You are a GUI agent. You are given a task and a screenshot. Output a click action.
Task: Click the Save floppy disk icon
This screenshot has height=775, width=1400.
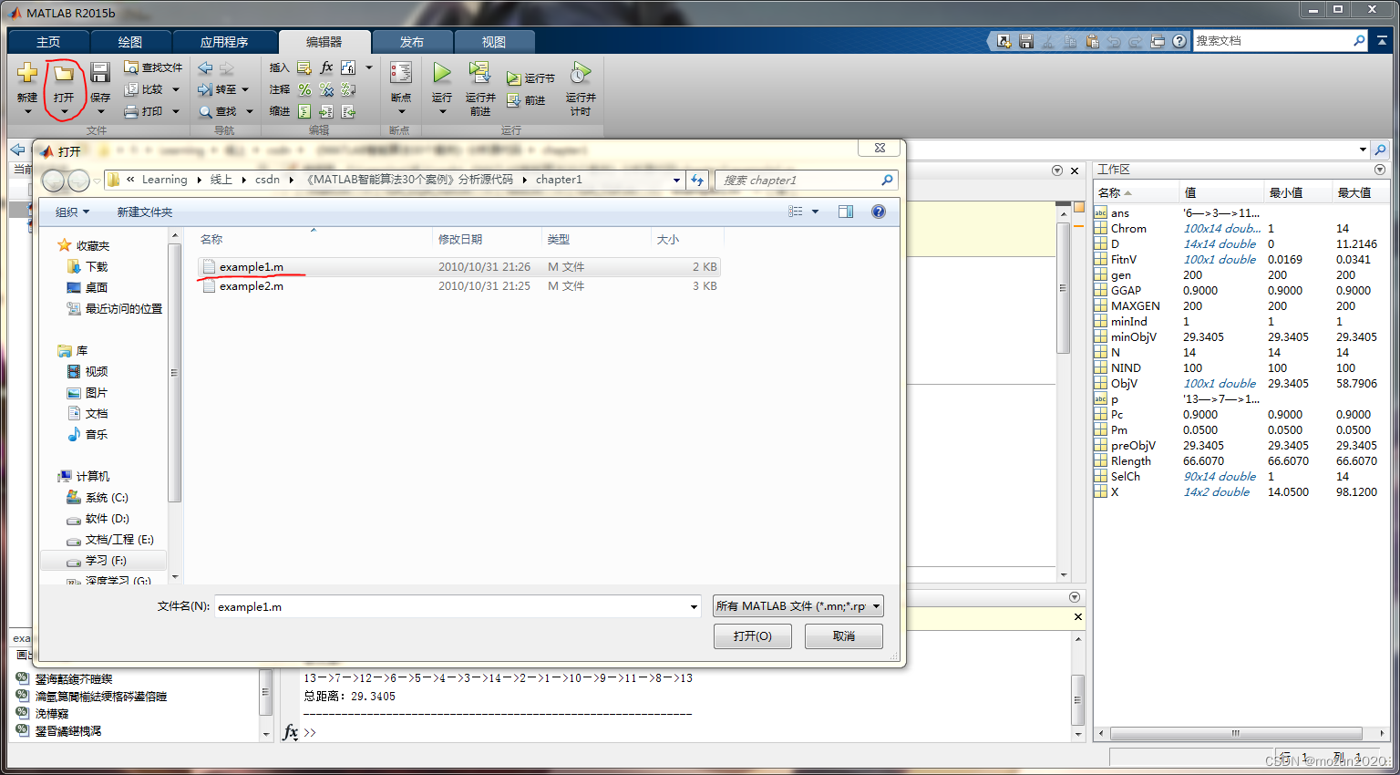[100, 74]
